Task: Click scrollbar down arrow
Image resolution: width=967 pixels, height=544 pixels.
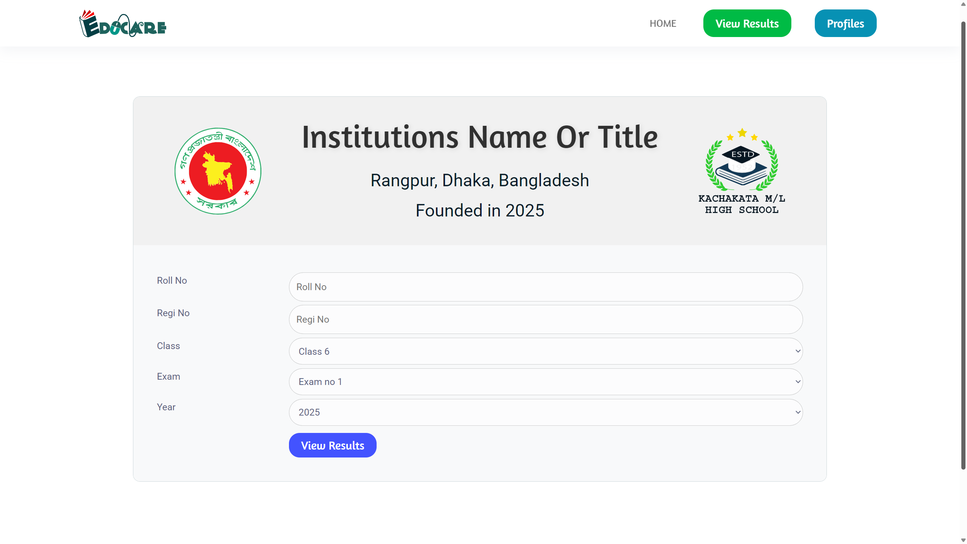Action: pos(963,540)
